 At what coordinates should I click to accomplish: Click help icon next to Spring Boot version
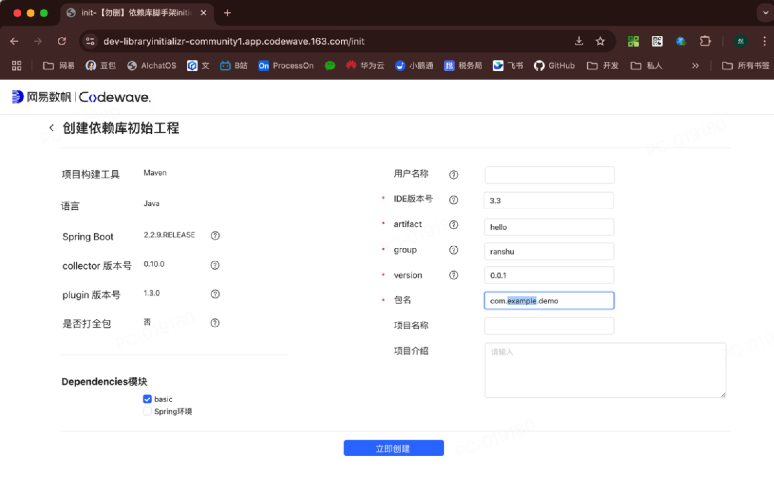[215, 235]
